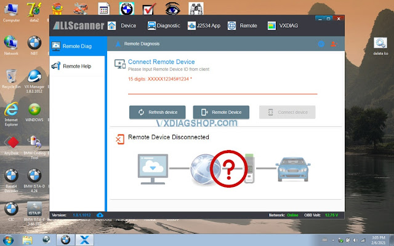Screen dimensions: 394x246
Task: Open the CIC desktop icon
Action: point(11,212)
